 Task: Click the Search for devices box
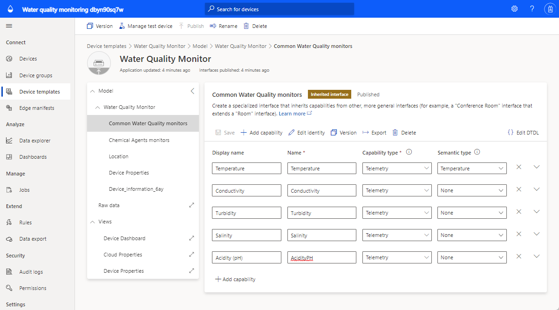(279, 9)
